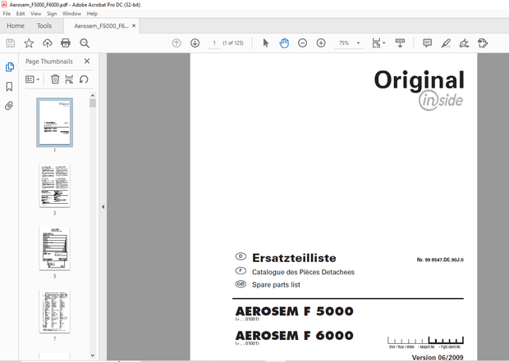Click 'Version 06/2009' text
This screenshot has width=509, height=362.
[438, 357]
